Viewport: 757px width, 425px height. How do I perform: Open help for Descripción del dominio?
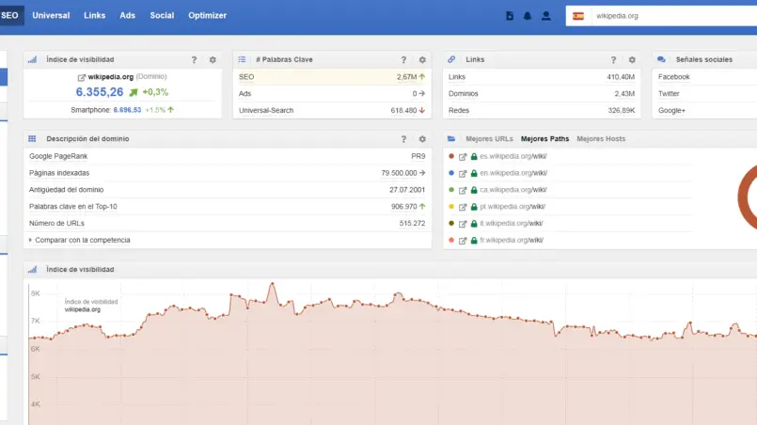[x=403, y=139]
